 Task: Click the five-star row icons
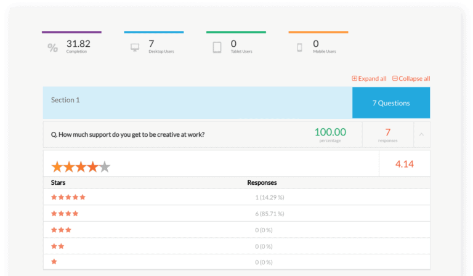click(x=68, y=197)
